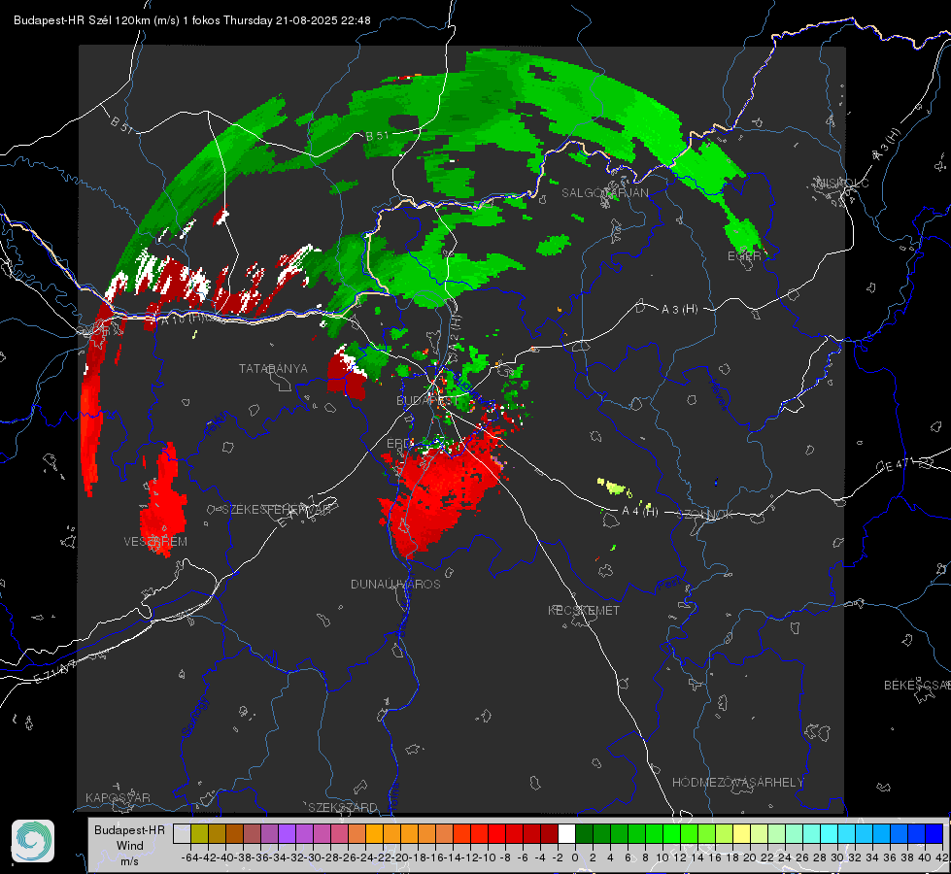Select the deep blue swatch between 40 and 42
Image resolution: width=951 pixels, height=874 pixels.
point(934,833)
